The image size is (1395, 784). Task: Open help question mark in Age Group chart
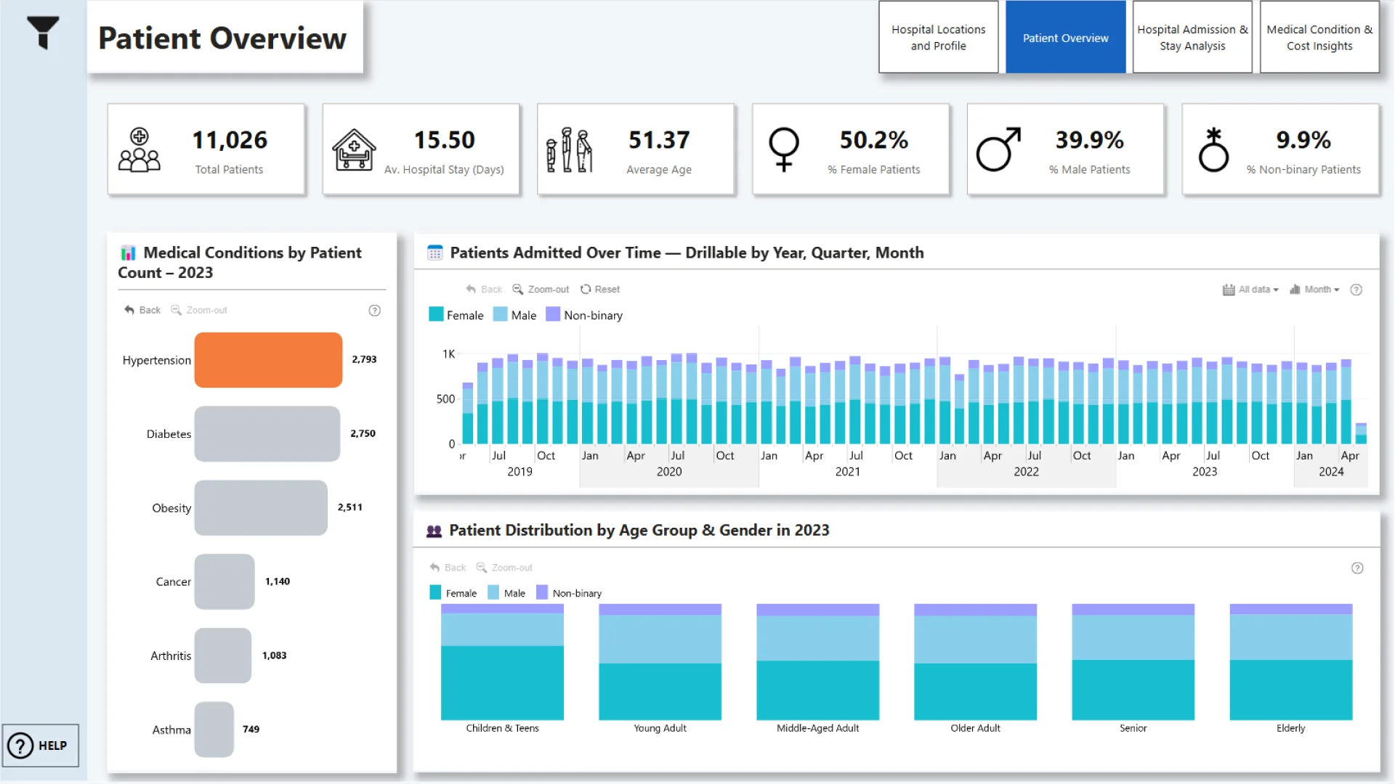(1356, 568)
